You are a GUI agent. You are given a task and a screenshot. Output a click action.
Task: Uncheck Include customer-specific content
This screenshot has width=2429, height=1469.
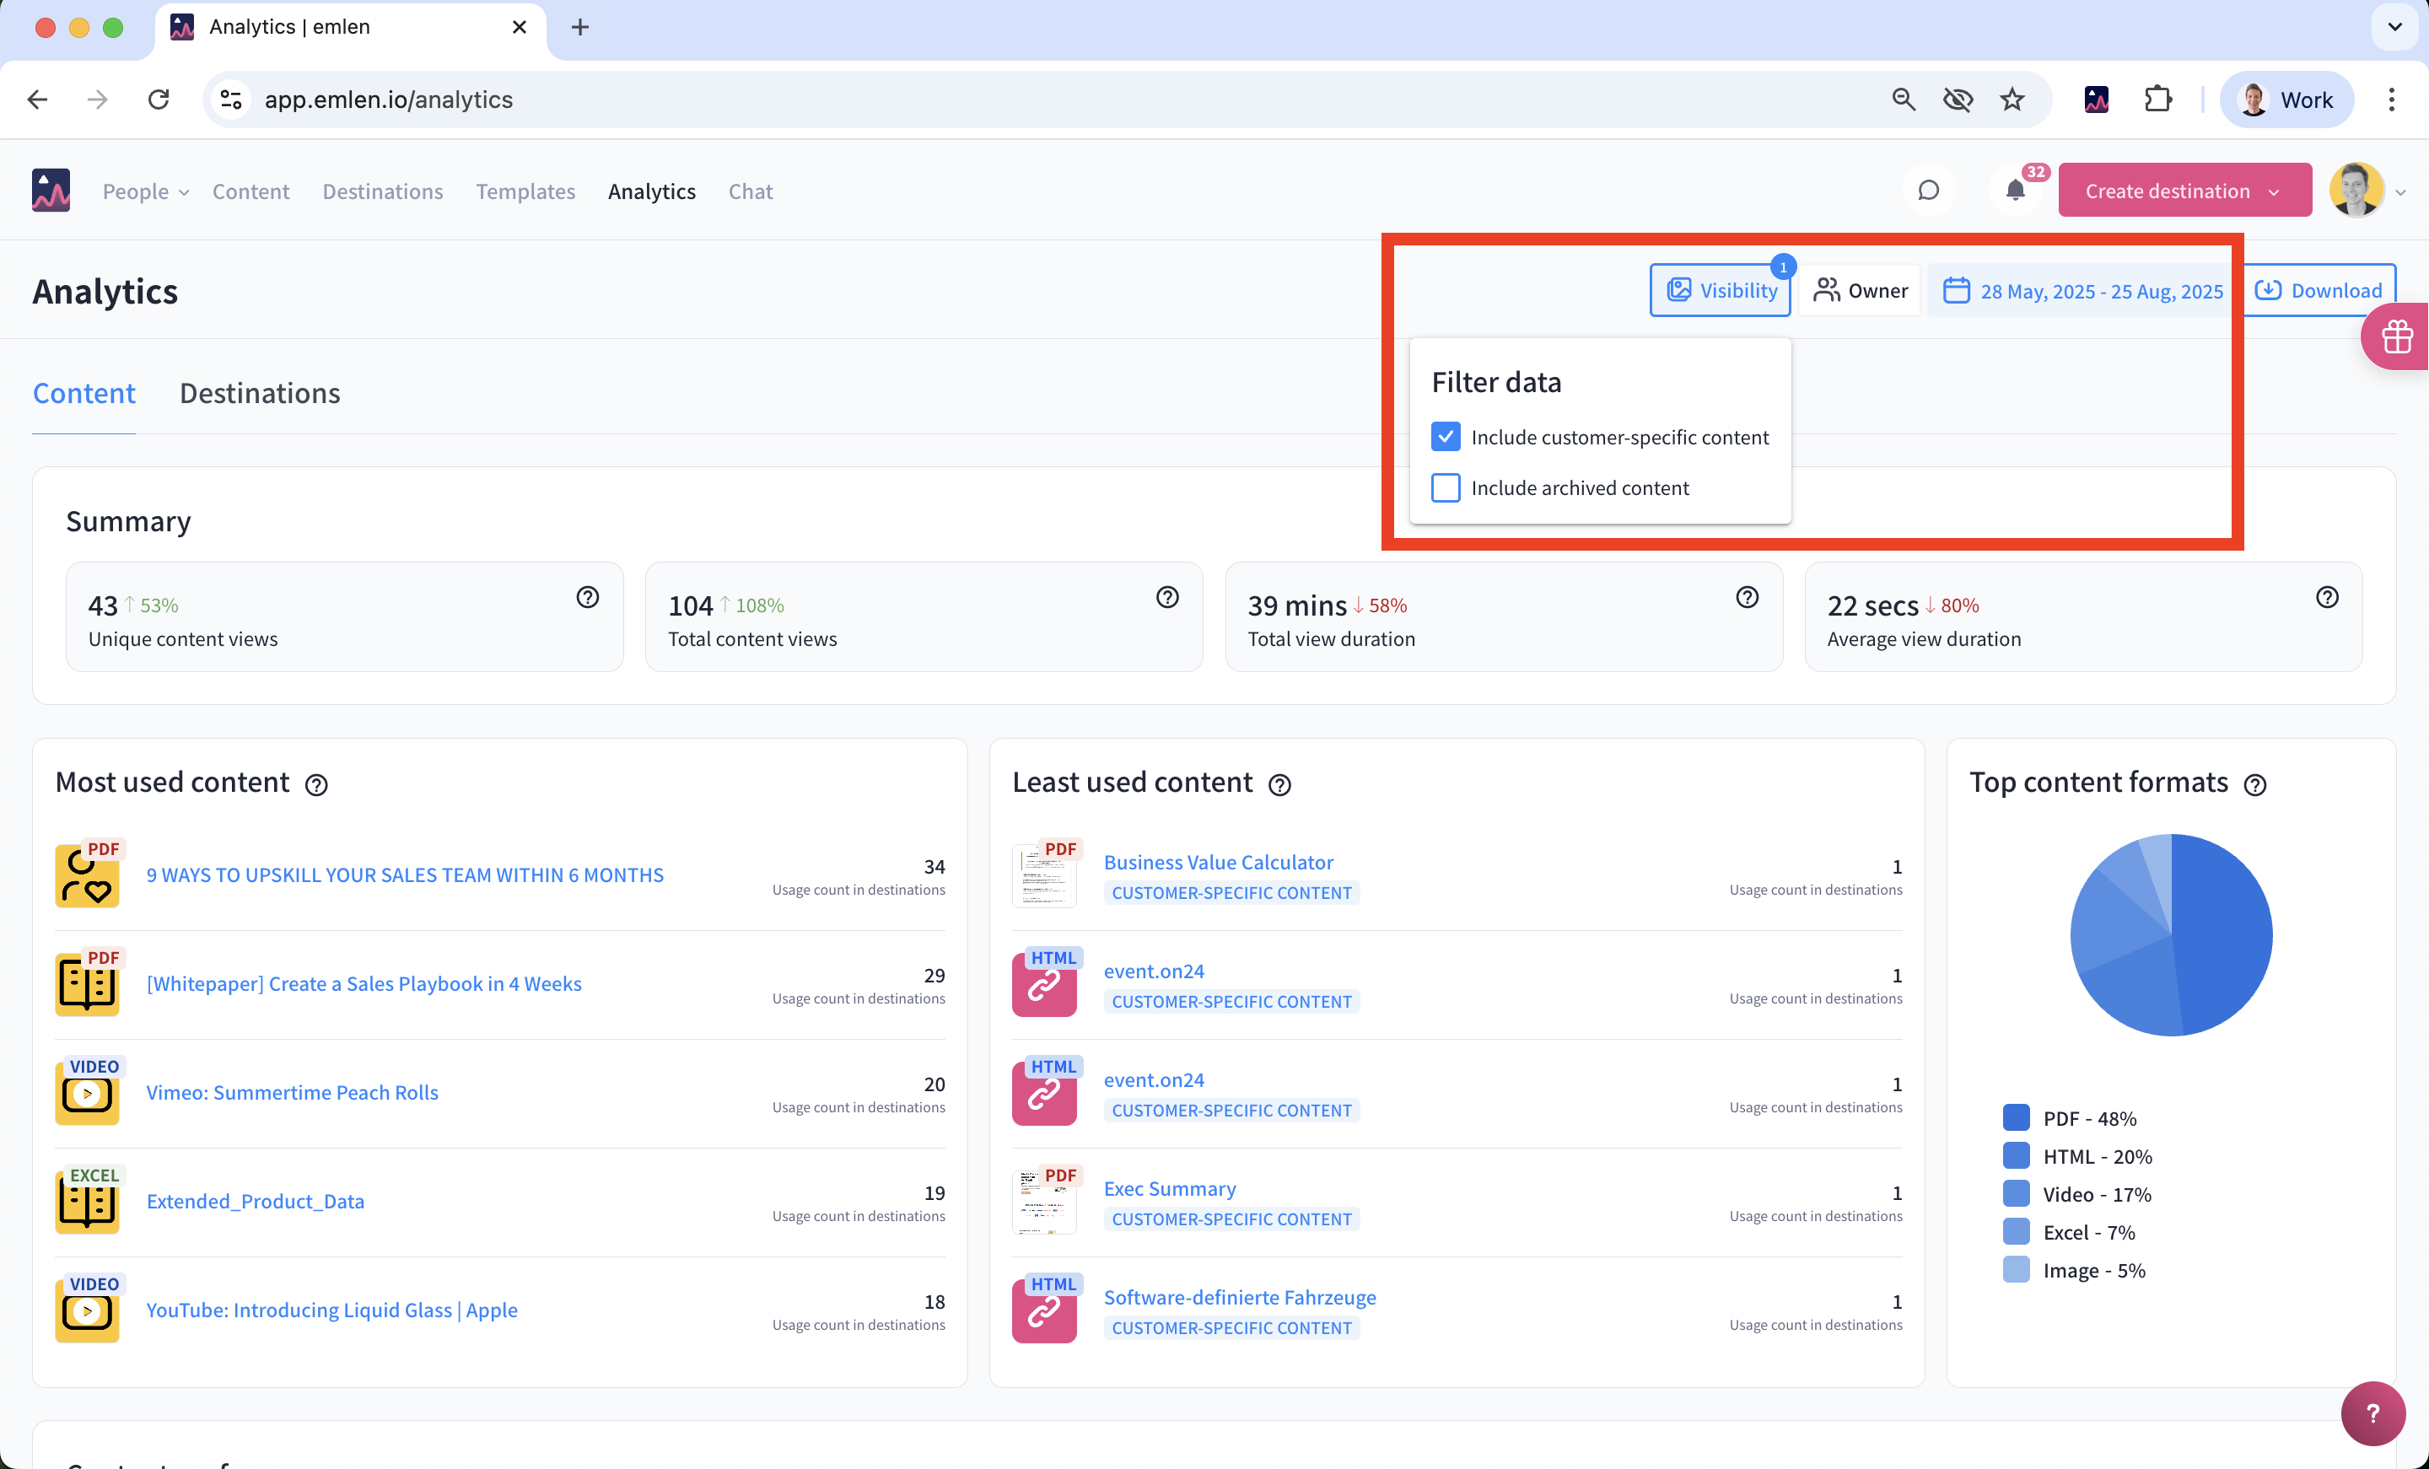[x=1446, y=437]
